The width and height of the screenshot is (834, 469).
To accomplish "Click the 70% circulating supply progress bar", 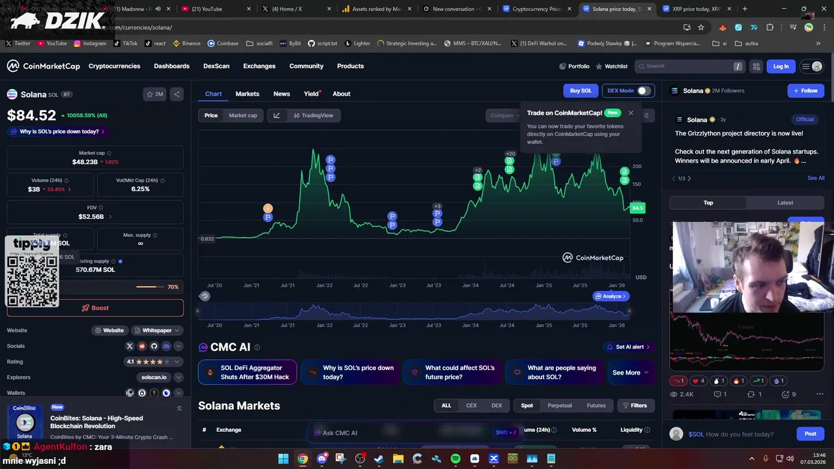I will pos(151,287).
